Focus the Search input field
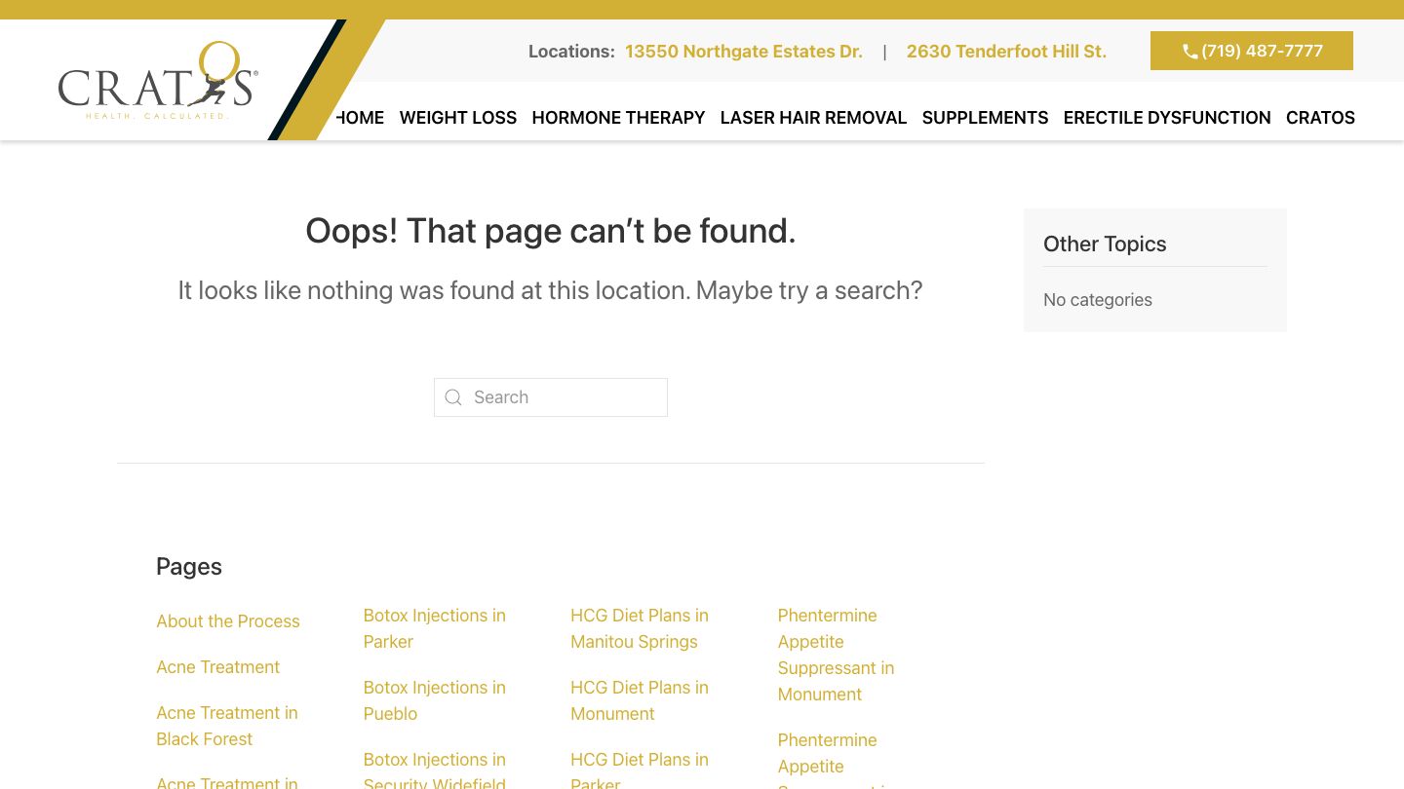Image resolution: width=1404 pixels, height=789 pixels. tap(565, 397)
